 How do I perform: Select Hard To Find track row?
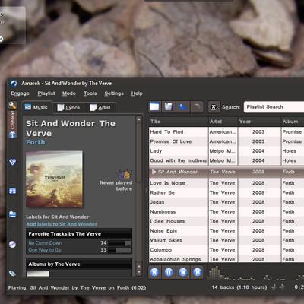[226, 131]
